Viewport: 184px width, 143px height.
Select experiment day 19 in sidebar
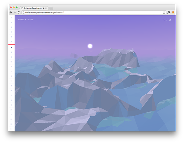point(11,105)
